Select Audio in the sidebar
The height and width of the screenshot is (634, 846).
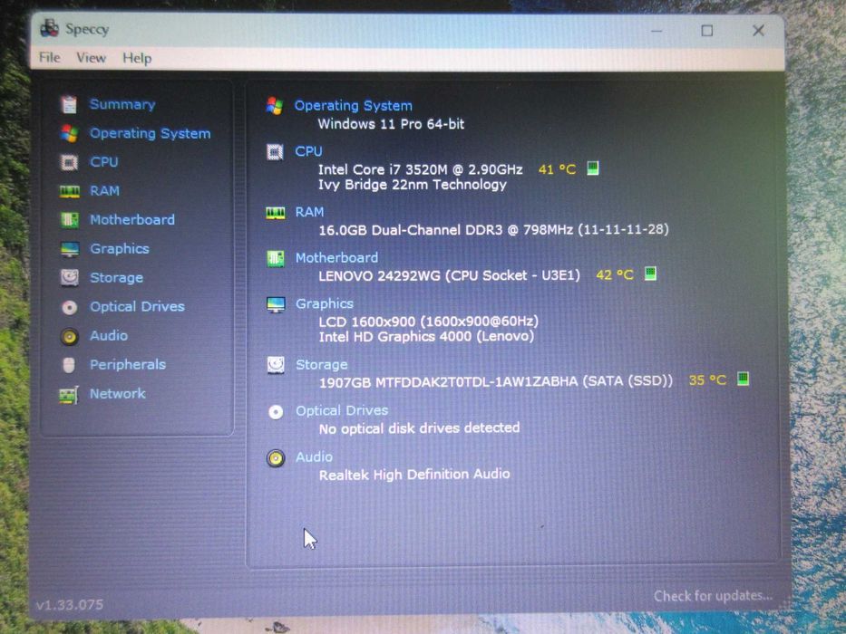point(109,335)
